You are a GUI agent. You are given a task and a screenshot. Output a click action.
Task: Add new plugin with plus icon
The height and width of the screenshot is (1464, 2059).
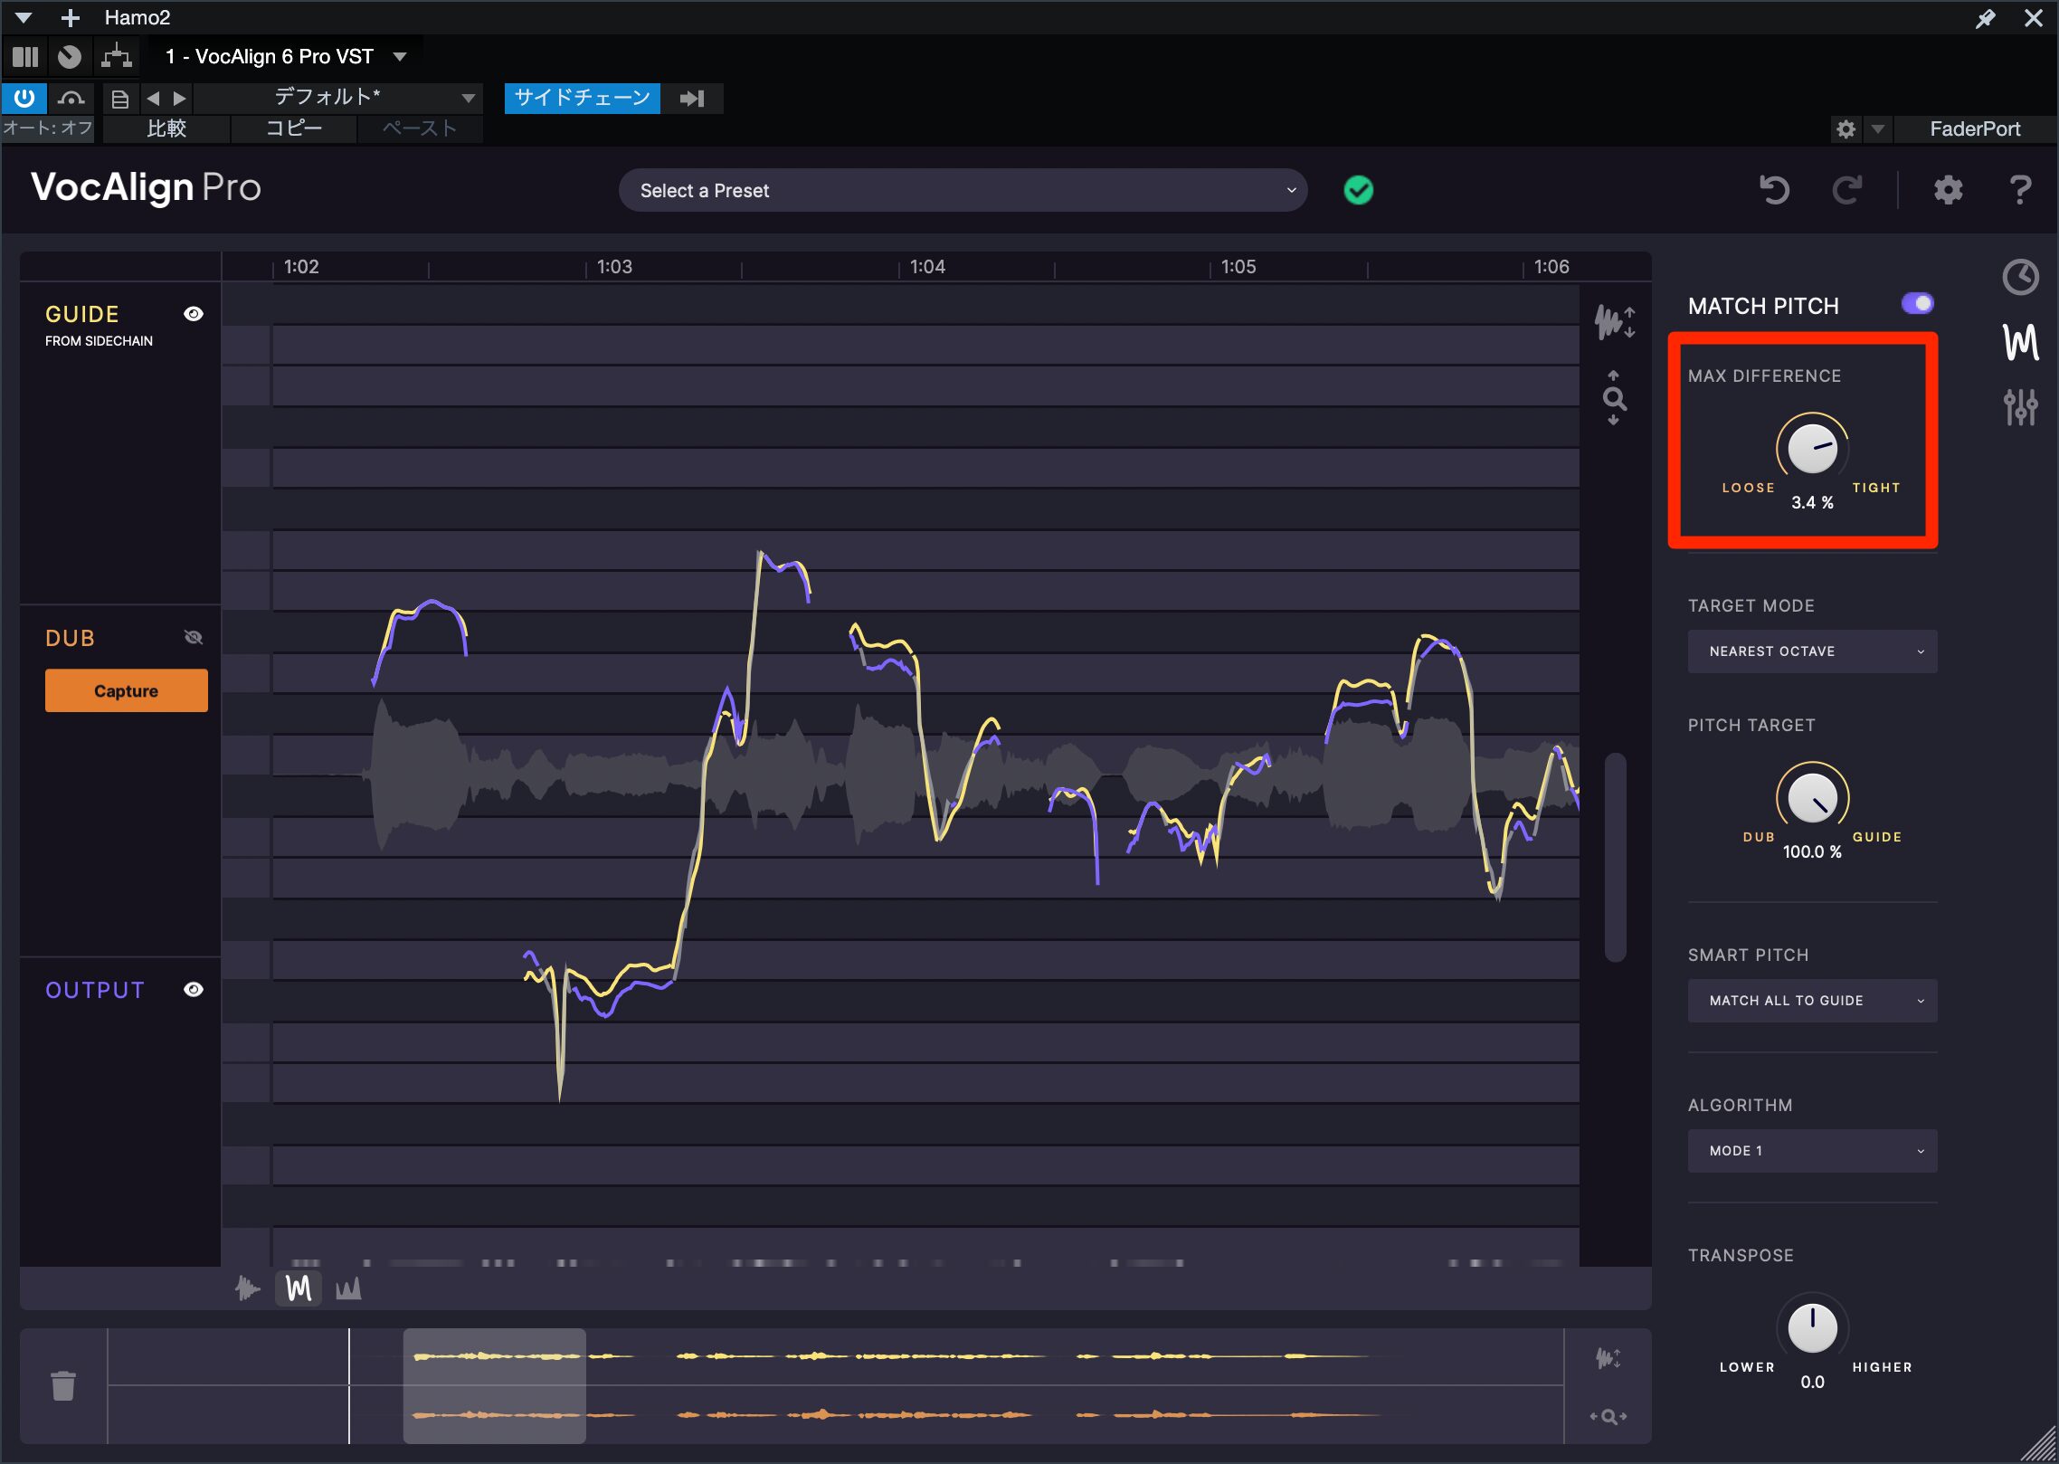click(70, 18)
